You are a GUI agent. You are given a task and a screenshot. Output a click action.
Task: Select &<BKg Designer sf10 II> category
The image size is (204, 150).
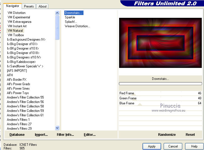click(x=23, y=48)
